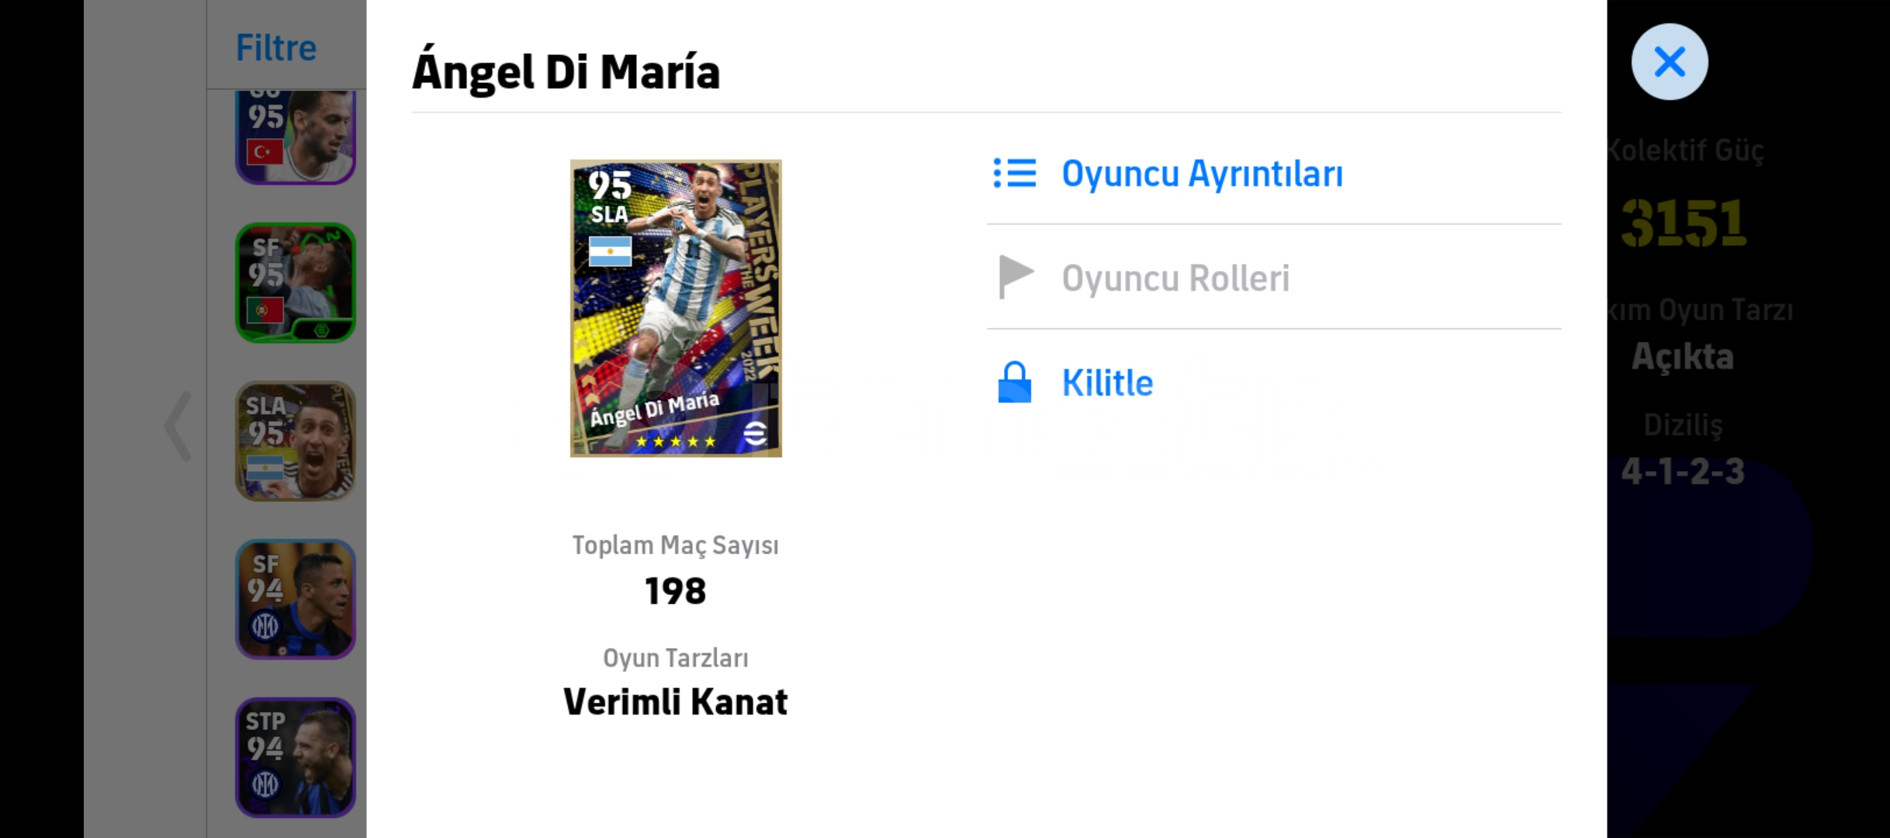Collapse the panel using left chevron arrow
The height and width of the screenshot is (838, 1890).
click(178, 426)
